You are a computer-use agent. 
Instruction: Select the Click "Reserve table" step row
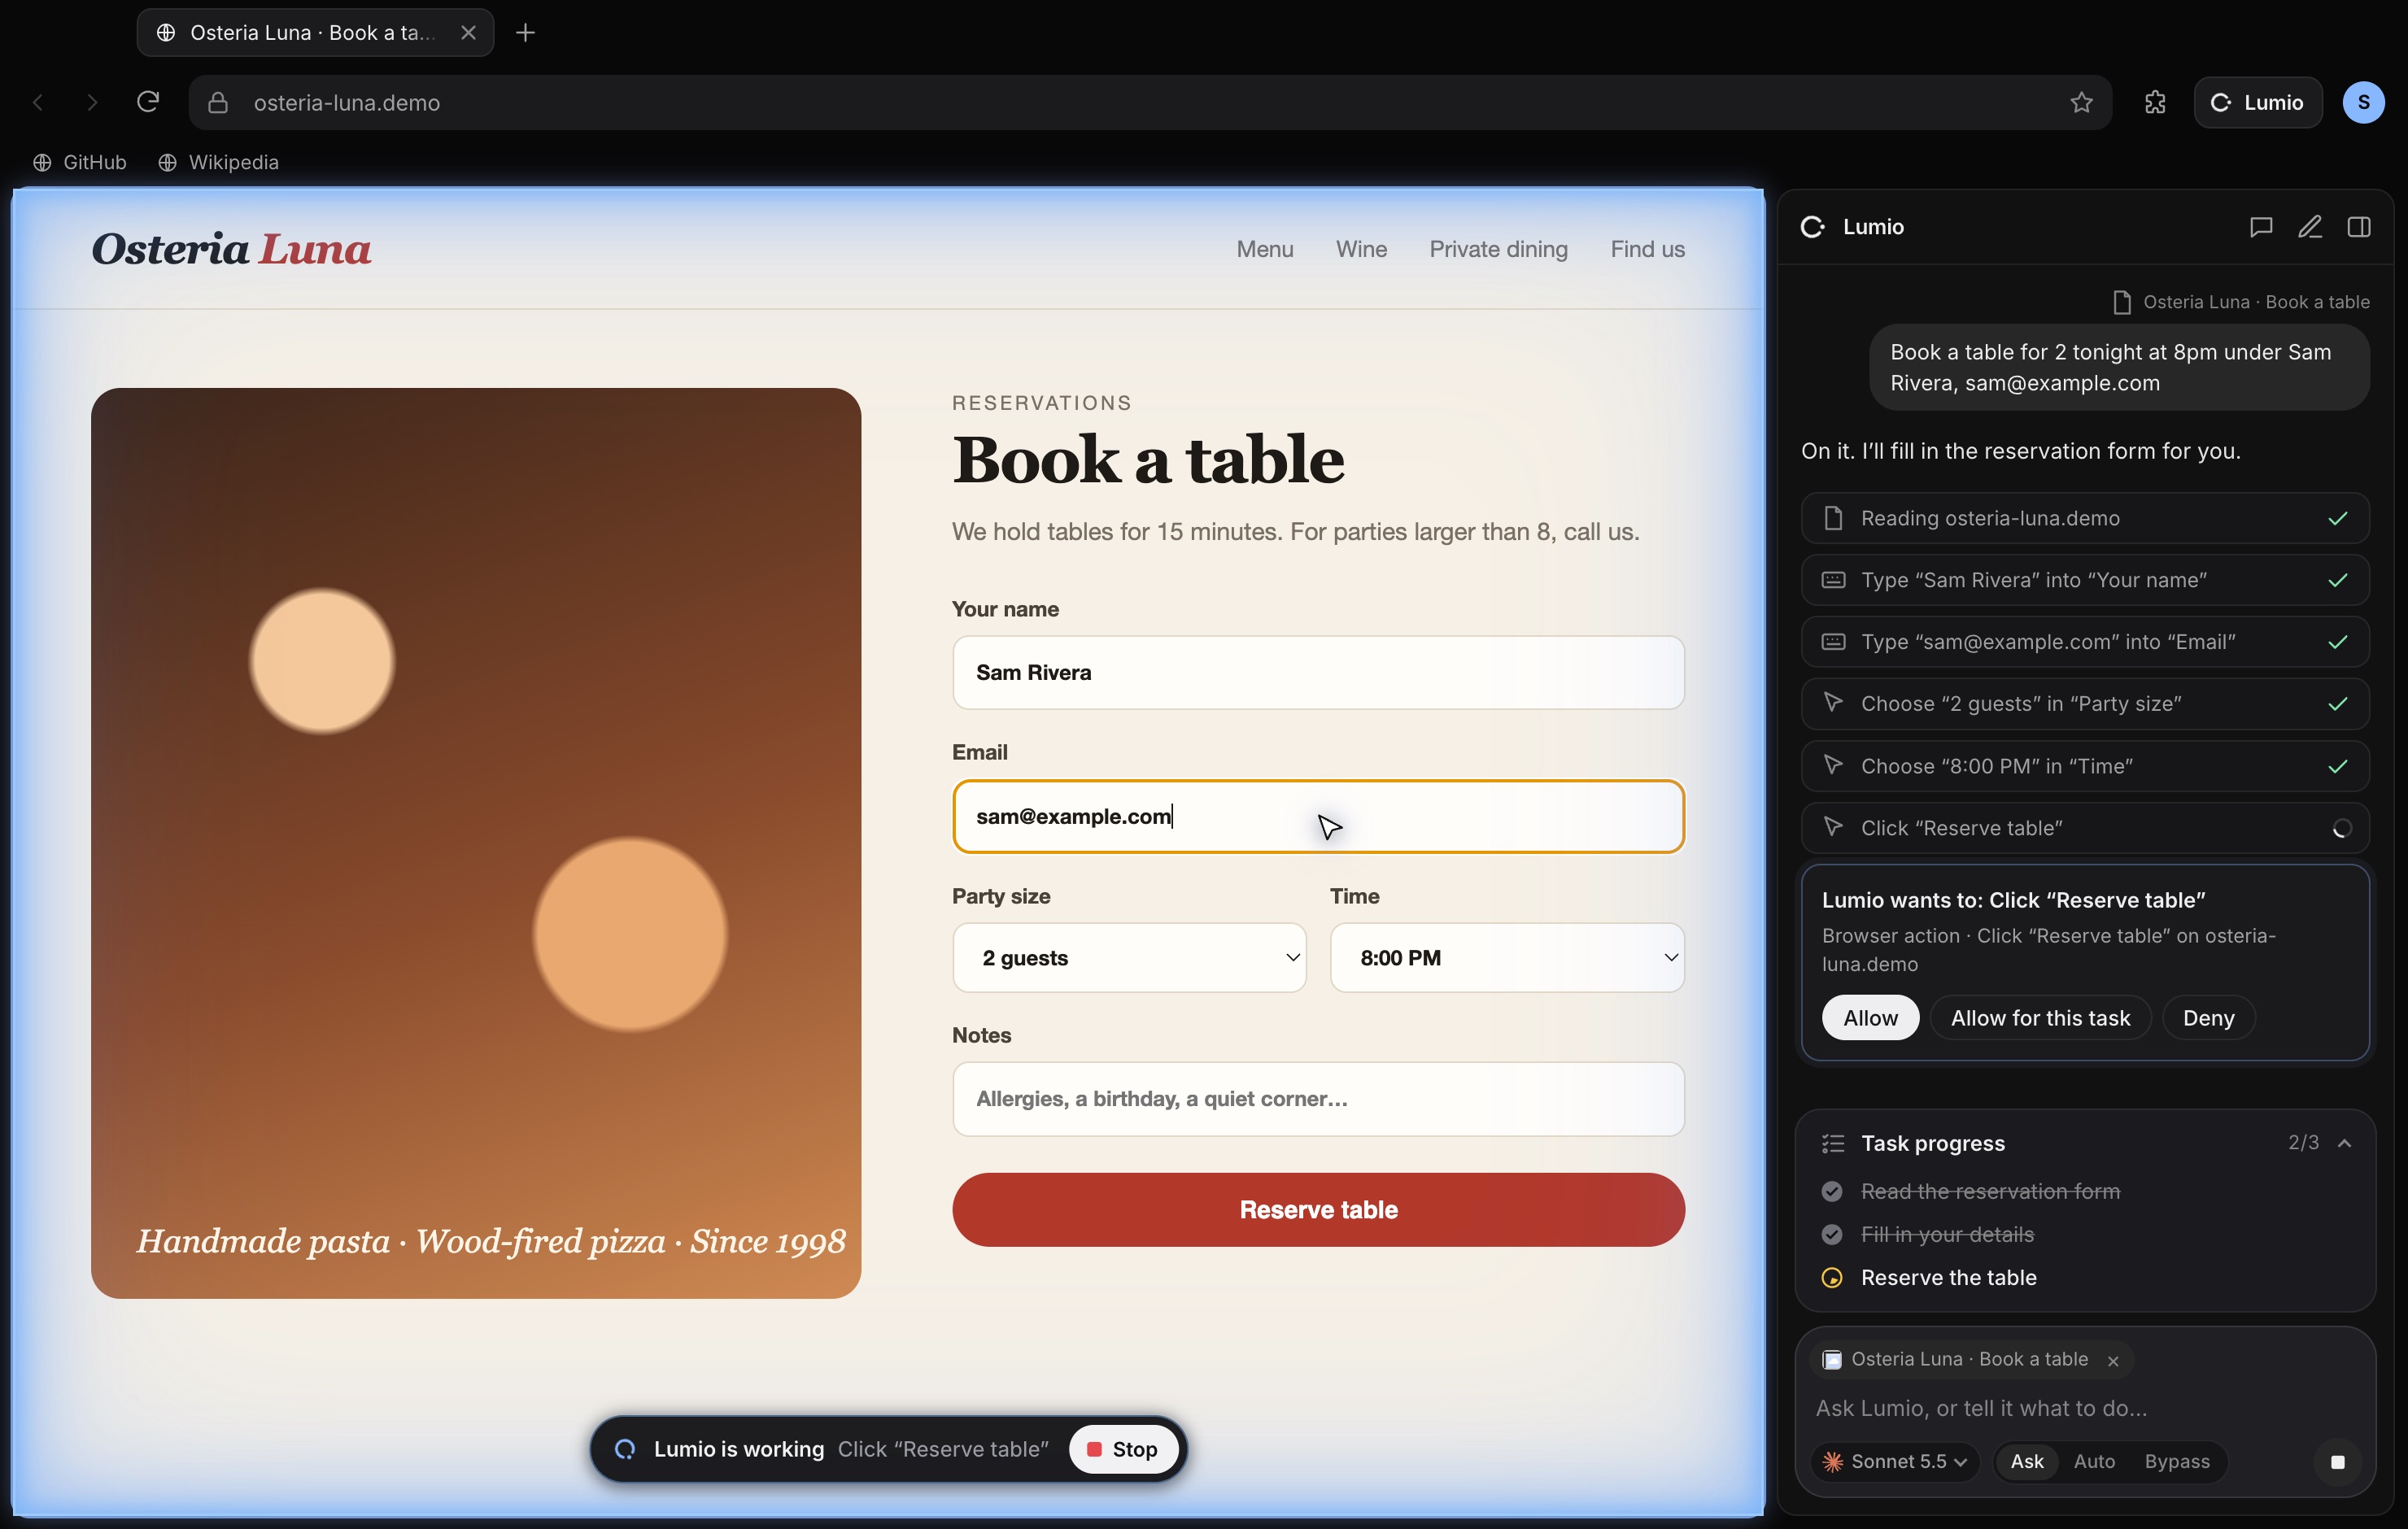tap(2084, 827)
